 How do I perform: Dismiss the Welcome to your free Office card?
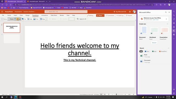(166, 19)
